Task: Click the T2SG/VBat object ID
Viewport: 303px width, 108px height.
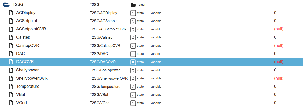Action: 100,95
